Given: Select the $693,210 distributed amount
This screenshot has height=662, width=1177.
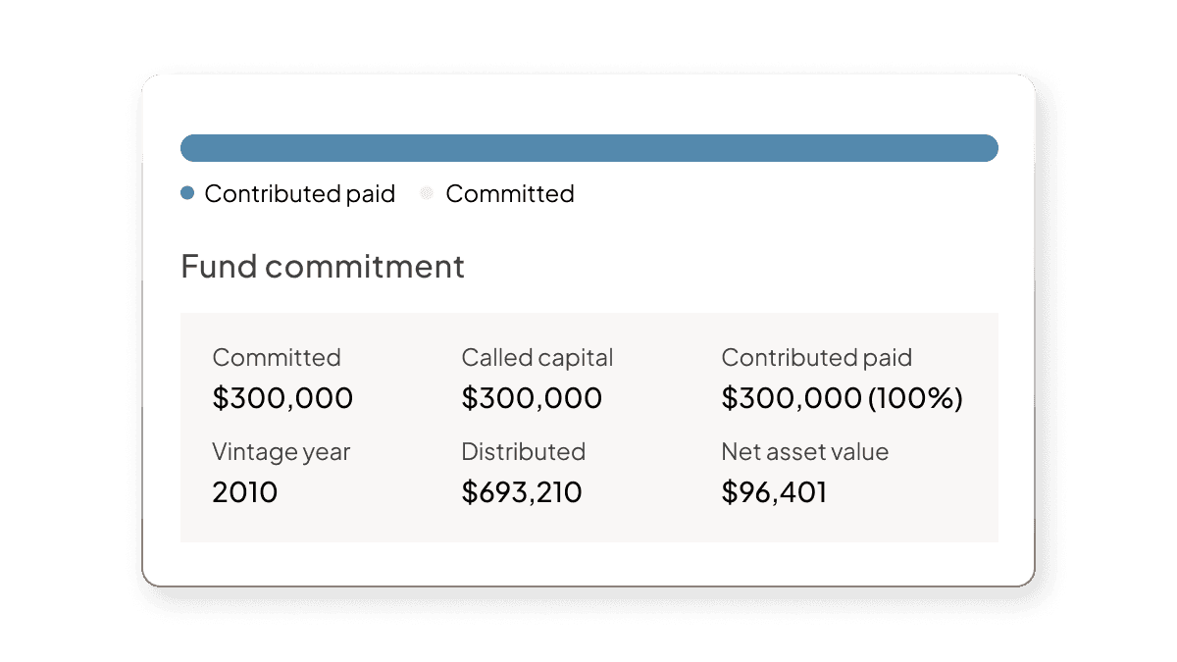Looking at the screenshot, I should coord(522,492).
